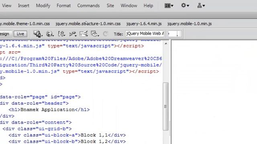Click the W3C validation icon
Screen dimensions: 257x144
point(73,34)
